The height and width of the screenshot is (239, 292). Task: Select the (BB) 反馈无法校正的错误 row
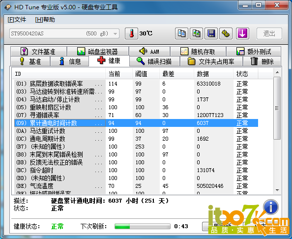pyautogui.click(x=136, y=162)
